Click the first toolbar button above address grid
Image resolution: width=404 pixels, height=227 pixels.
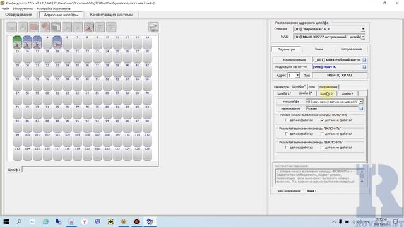12,27
